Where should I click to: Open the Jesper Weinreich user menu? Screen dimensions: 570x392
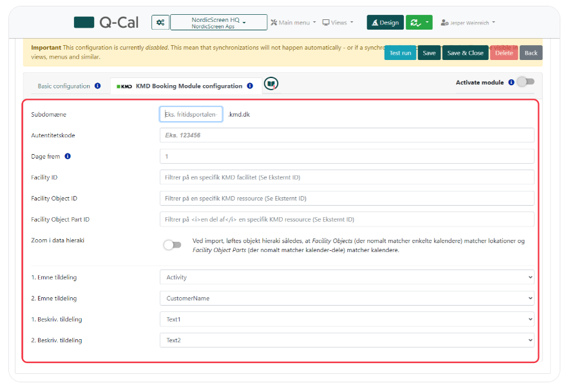[468, 23]
